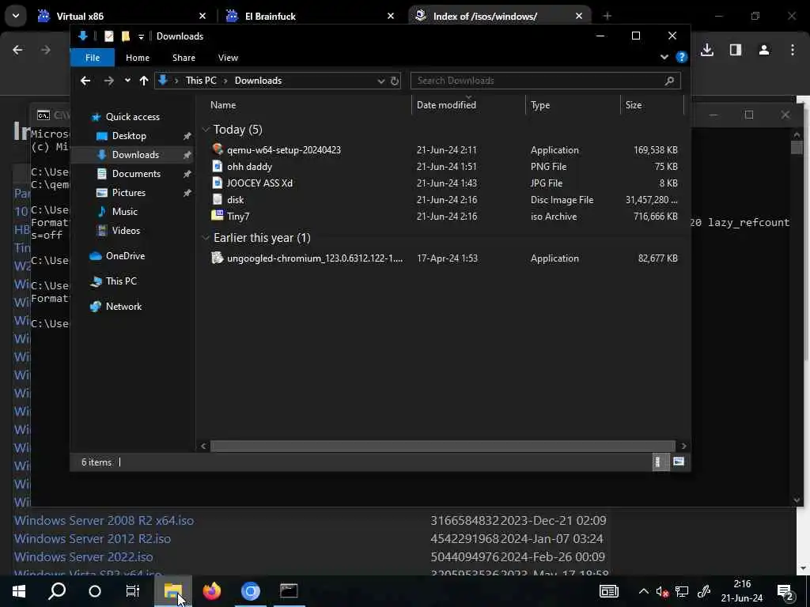Open browser three-dot menu
The height and width of the screenshot is (607, 810).
pyautogui.click(x=793, y=50)
